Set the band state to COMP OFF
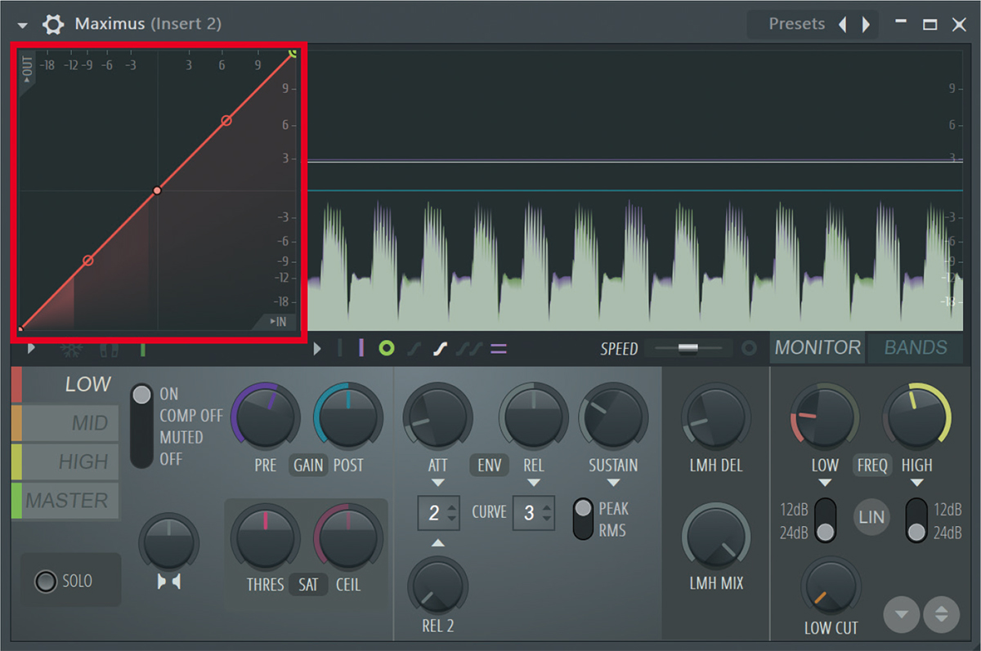This screenshot has width=981, height=651. [191, 416]
